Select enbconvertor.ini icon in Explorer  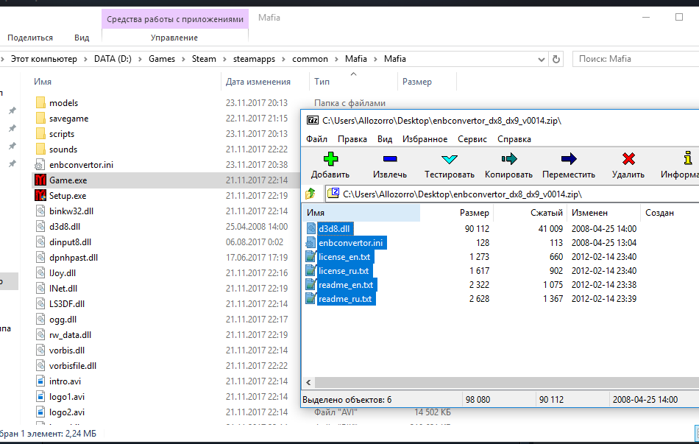click(40, 165)
